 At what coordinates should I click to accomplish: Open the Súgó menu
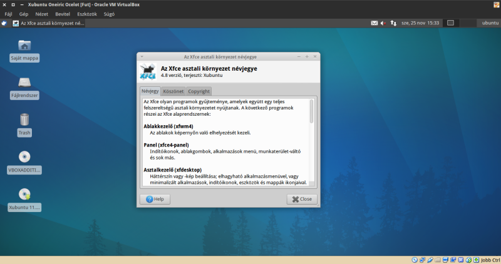coord(109,14)
